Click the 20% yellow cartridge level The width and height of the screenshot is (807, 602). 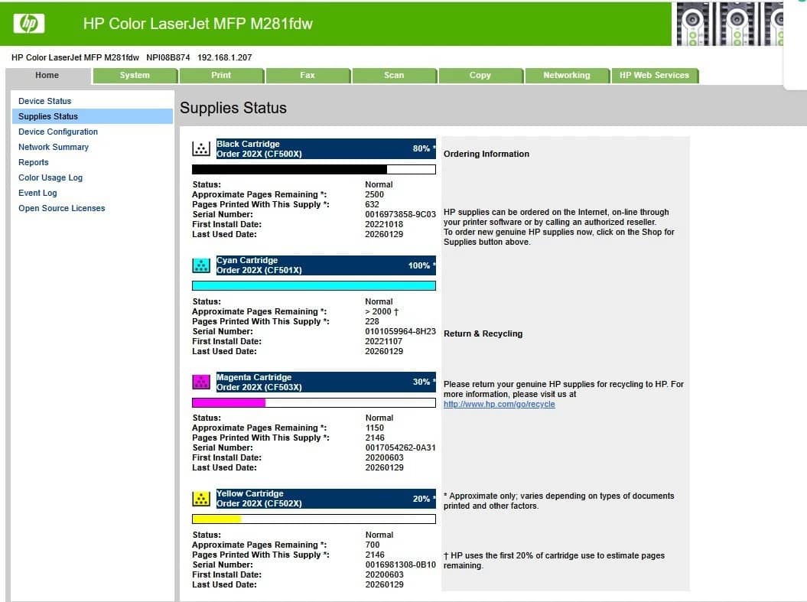(421, 499)
